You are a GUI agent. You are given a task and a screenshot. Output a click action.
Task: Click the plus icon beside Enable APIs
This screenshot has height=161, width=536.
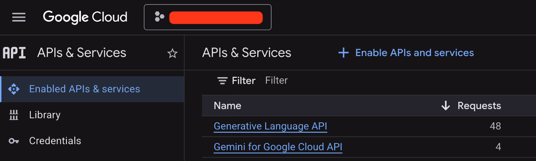pos(343,53)
